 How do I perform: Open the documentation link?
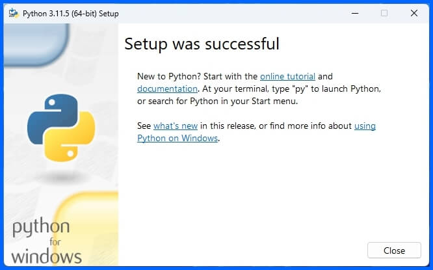coord(167,88)
